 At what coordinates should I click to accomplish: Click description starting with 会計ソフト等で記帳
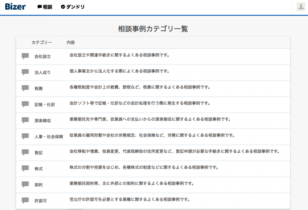140,103
